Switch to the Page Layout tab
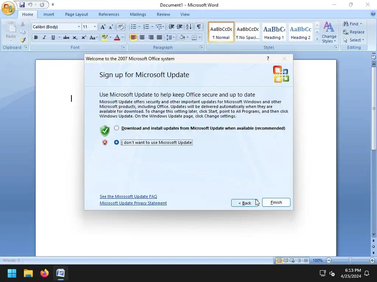377x282 pixels. (x=77, y=14)
